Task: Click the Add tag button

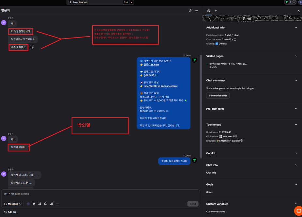Action: (10, 212)
